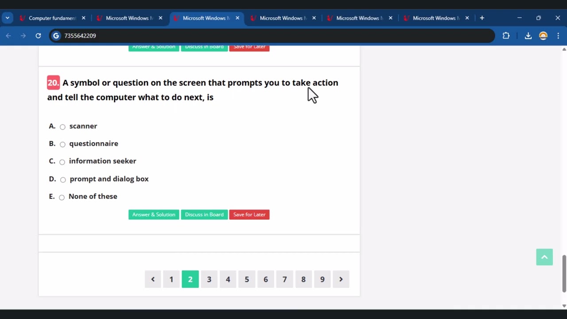Image resolution: width=567 pixels, height=319 pixels.
Task: Open the tab search dropdown arrow
Action: [8, 18]
